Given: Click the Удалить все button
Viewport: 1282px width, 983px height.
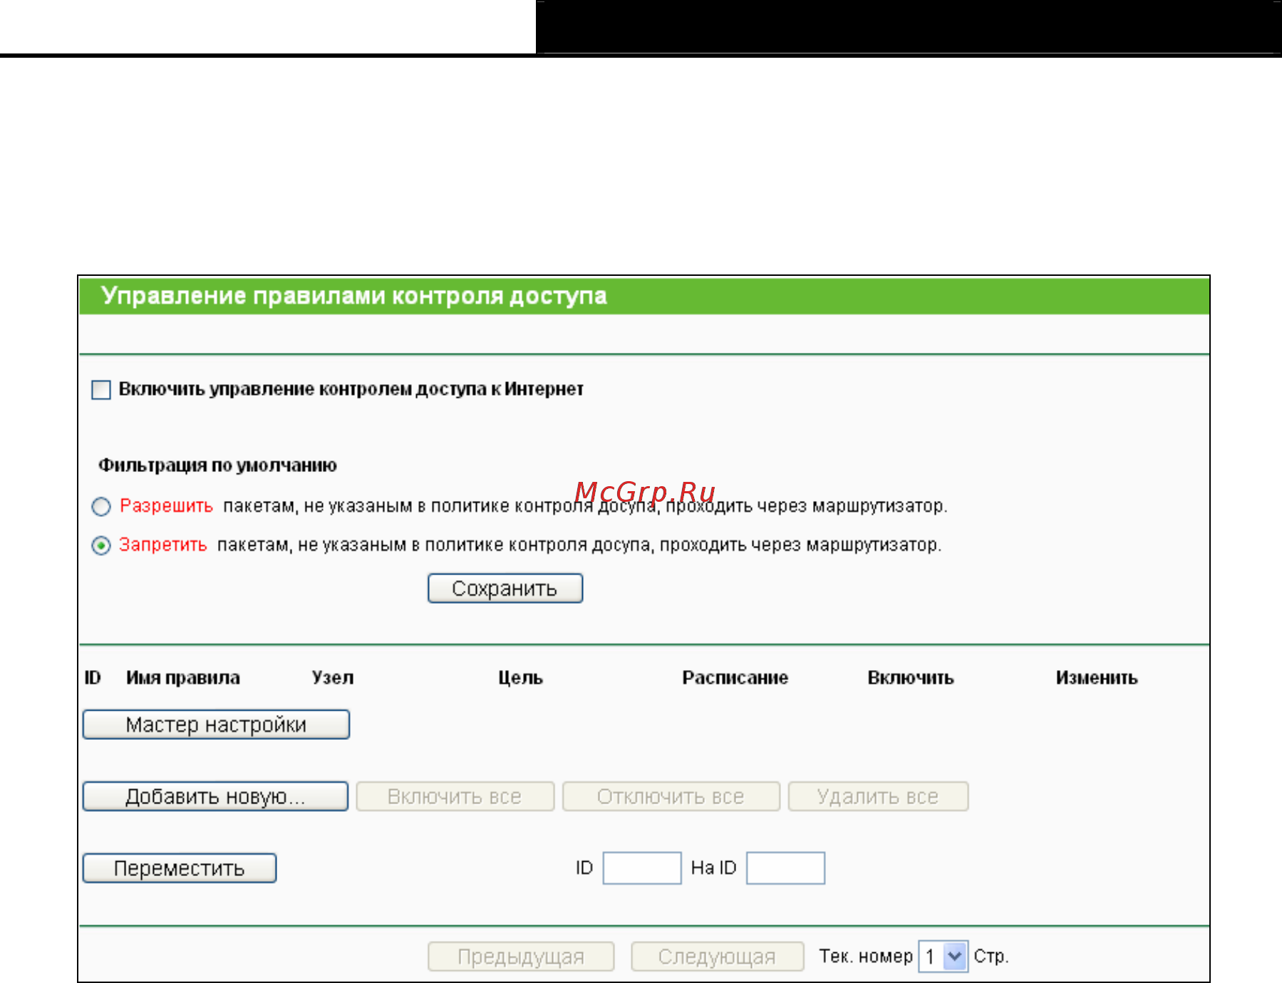Looking at the screenshot, I should pyautogui.click(x=878, y=796).
